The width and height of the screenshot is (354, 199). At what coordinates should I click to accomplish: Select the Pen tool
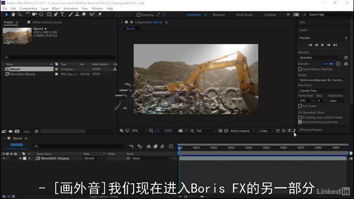pos(56,15)
